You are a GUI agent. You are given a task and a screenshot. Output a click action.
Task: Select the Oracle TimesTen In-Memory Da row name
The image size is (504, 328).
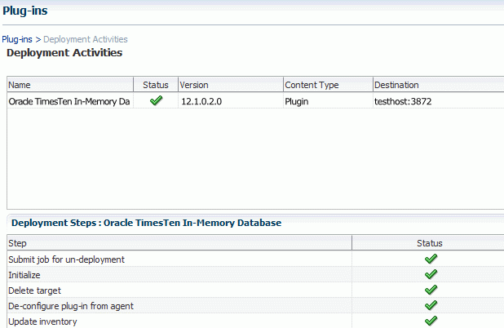[x=69, y=101]
